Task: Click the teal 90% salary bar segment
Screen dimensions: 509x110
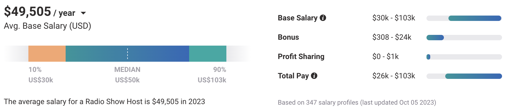Action: tap(208, 54)
